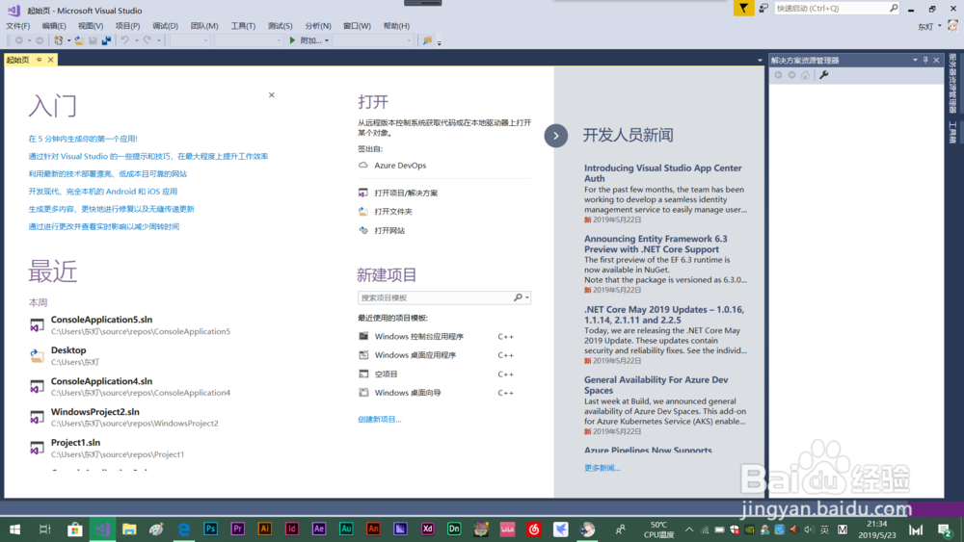Screen dimensions: 964x542
Task: Open the template search options dropdown arrow
Action: [x=527, y=297]
